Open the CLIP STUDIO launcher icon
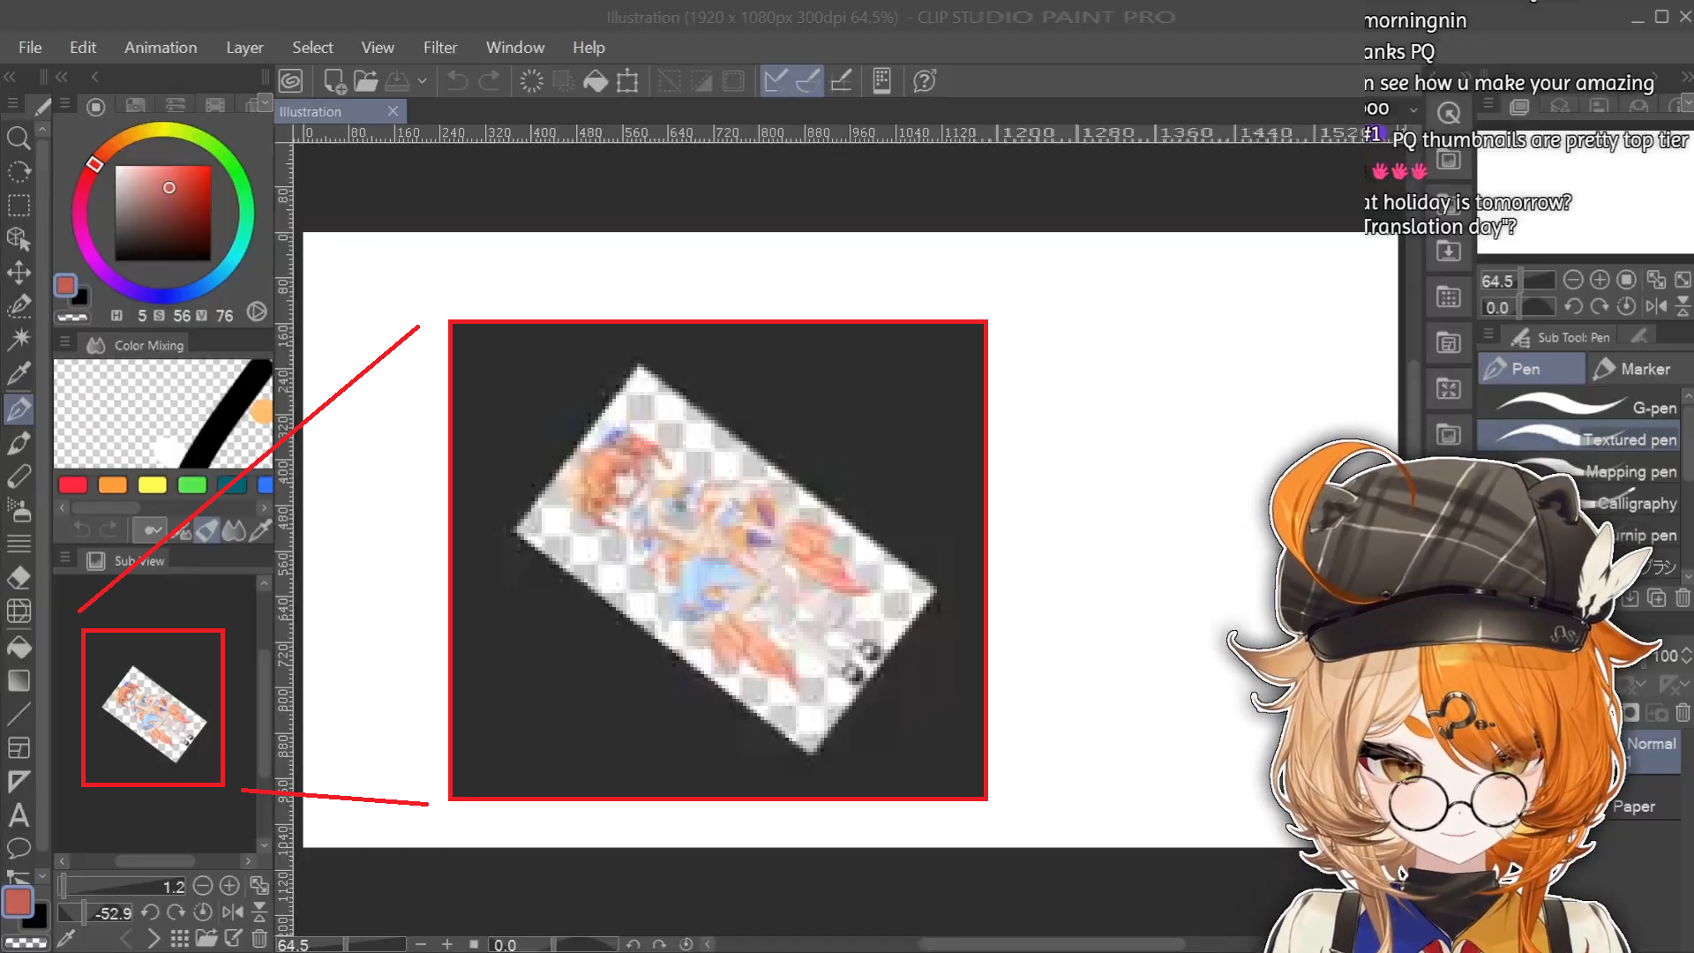This screenshot has height=953, width=1694. point(291,81)
